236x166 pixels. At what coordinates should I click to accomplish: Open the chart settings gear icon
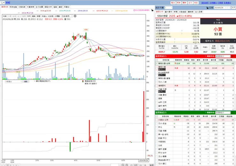click(x=75, y=16)
